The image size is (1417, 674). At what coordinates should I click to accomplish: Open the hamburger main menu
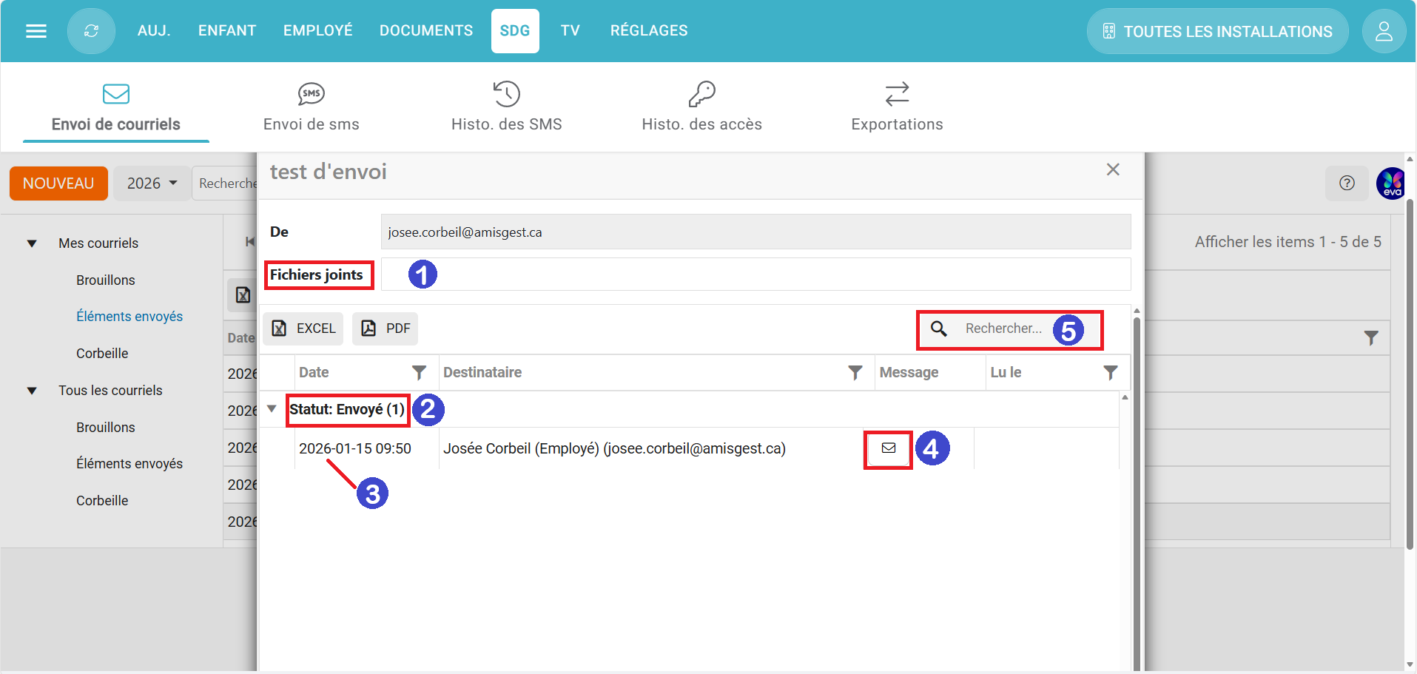[x=36, y=31]
